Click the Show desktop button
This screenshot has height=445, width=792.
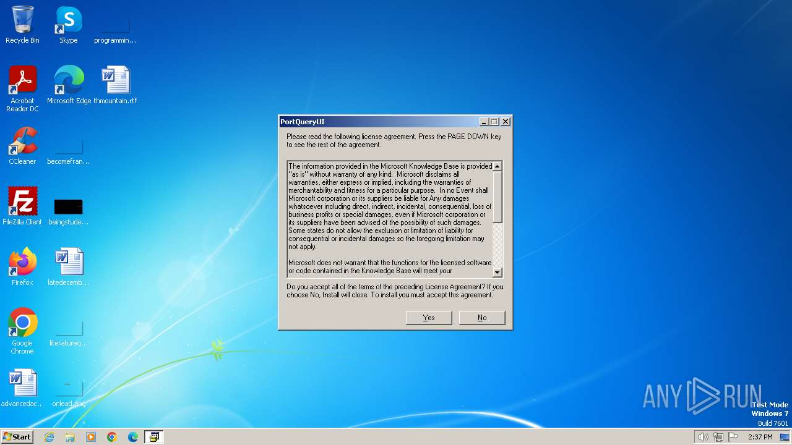pos(785,437)
